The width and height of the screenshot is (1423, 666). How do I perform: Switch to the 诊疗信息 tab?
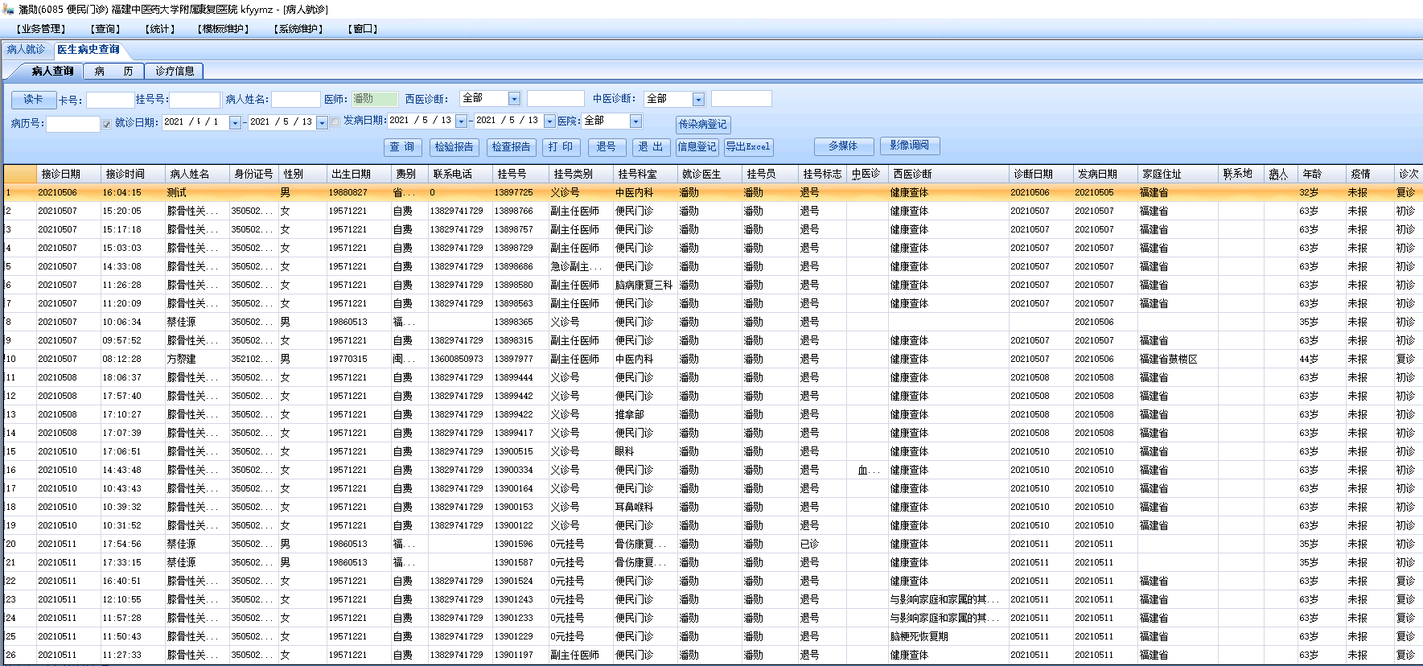point(175,71)
